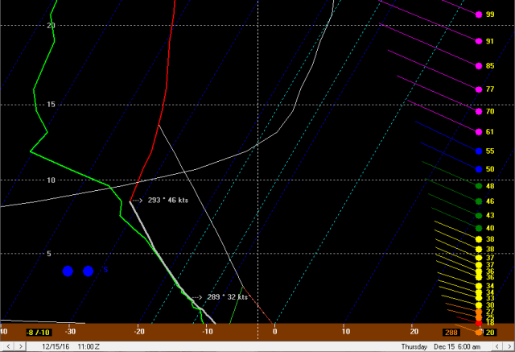515x352 pixels.
Task: Click the blue S precipitation type label
Action: 105,270
